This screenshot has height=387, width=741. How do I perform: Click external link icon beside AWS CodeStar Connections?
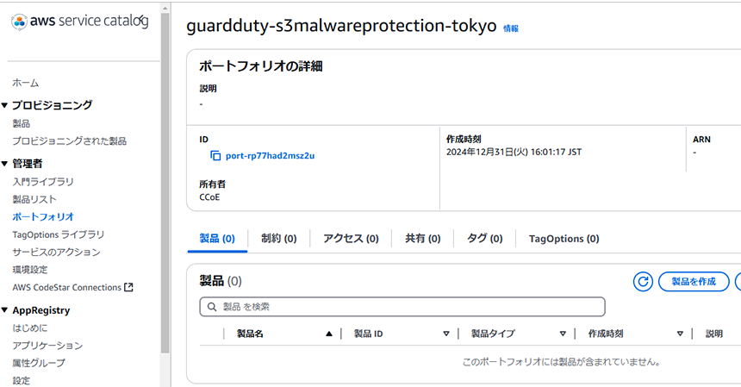pyautogui.click(x=128, y=287)
